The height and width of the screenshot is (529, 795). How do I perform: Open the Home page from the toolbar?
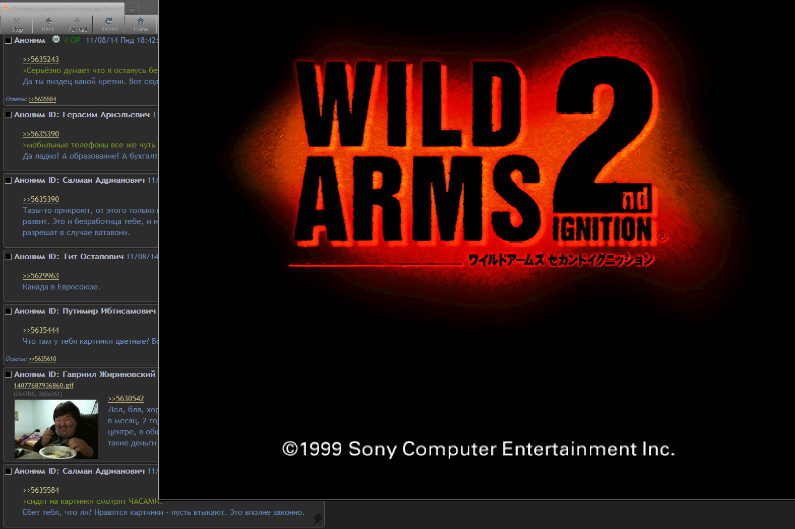pyautogui.click(x=141, y=24)
